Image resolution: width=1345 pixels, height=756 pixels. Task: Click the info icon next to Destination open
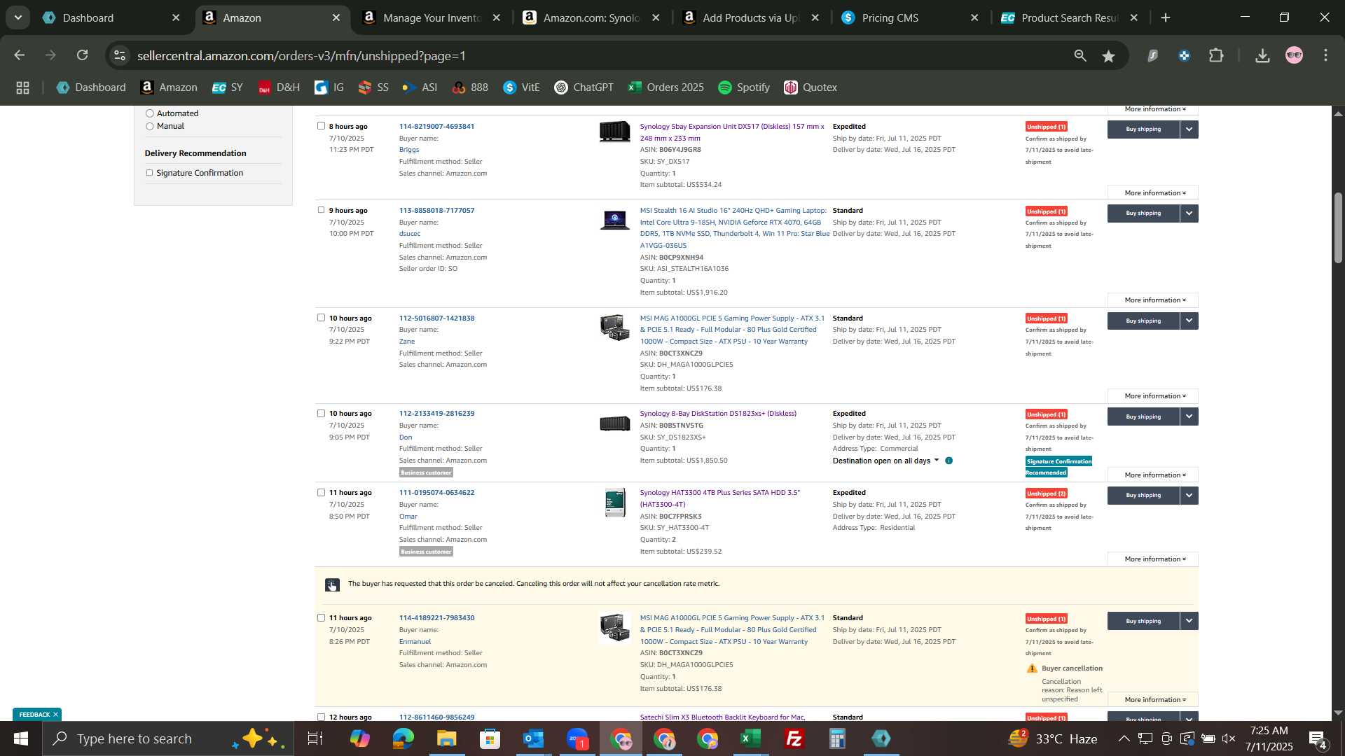(949, 461)
